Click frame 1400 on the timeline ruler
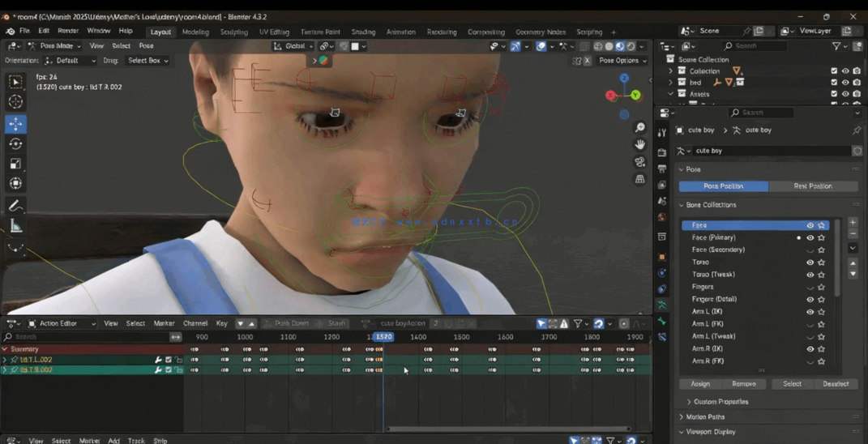The width and height of the screenshot is (868, 444). 418,336
